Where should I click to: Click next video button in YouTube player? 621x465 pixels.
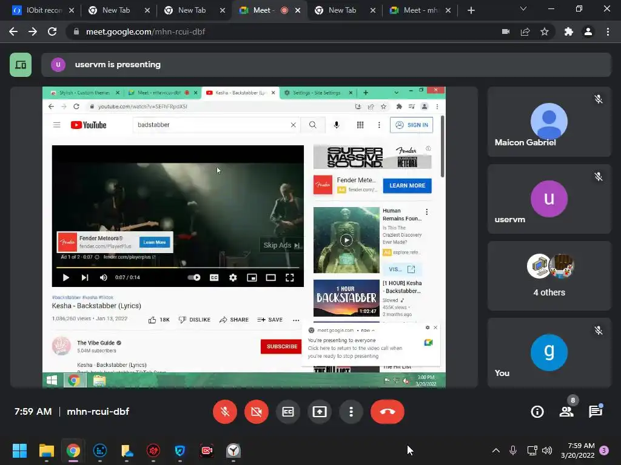85,277
